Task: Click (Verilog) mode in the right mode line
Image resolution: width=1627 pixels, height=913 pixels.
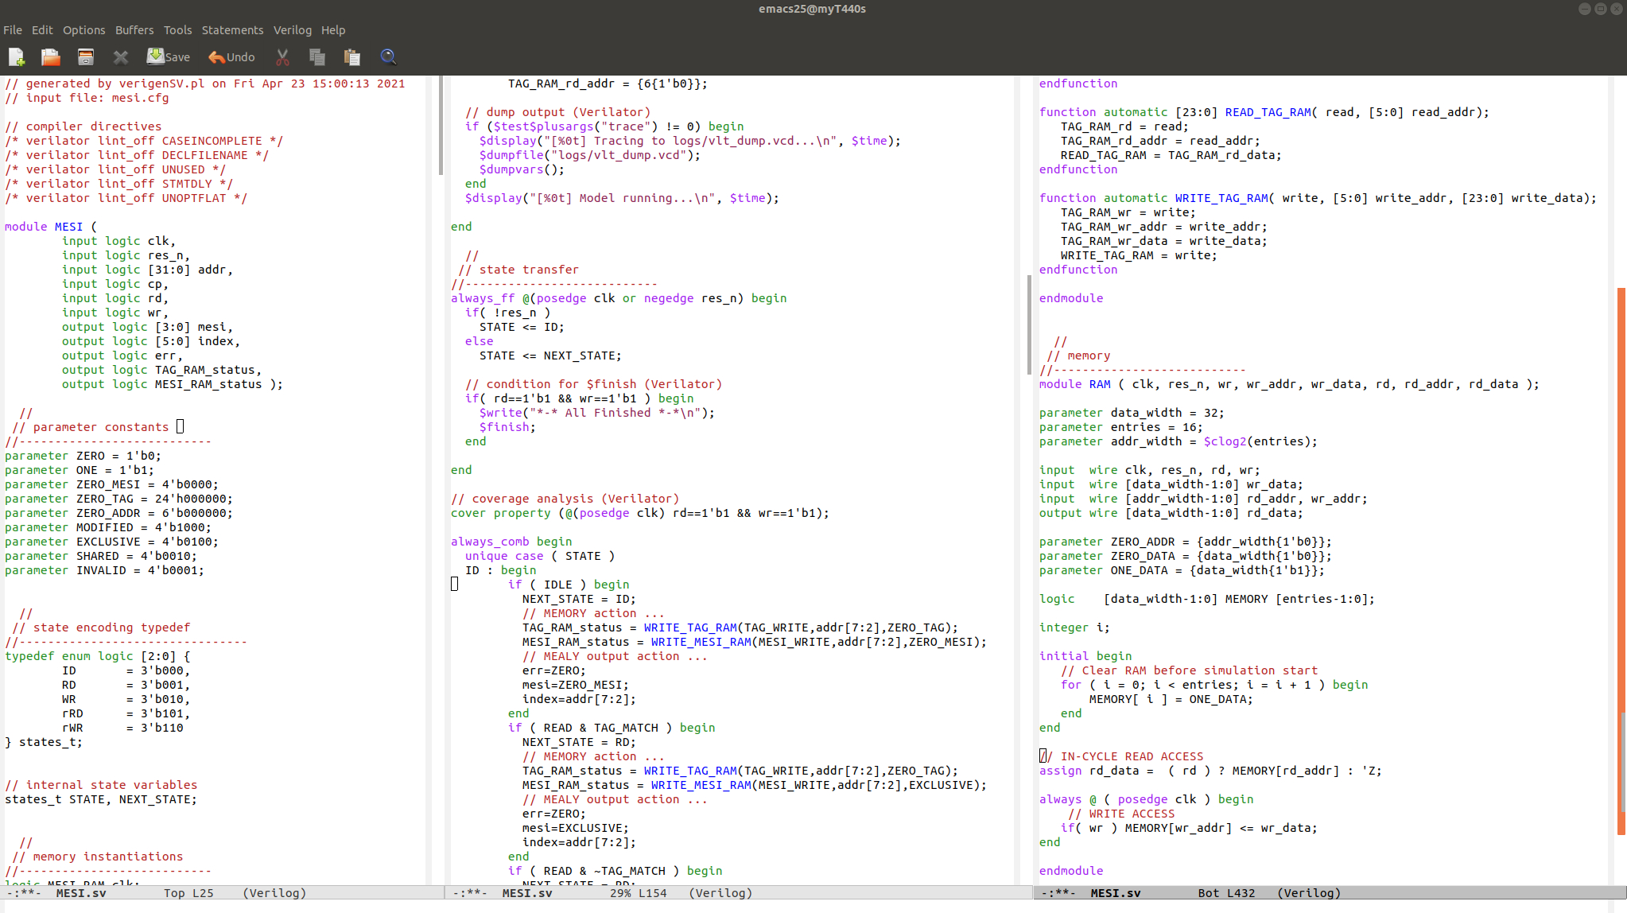Action: pyautogui.click(x=1309, y=893)
